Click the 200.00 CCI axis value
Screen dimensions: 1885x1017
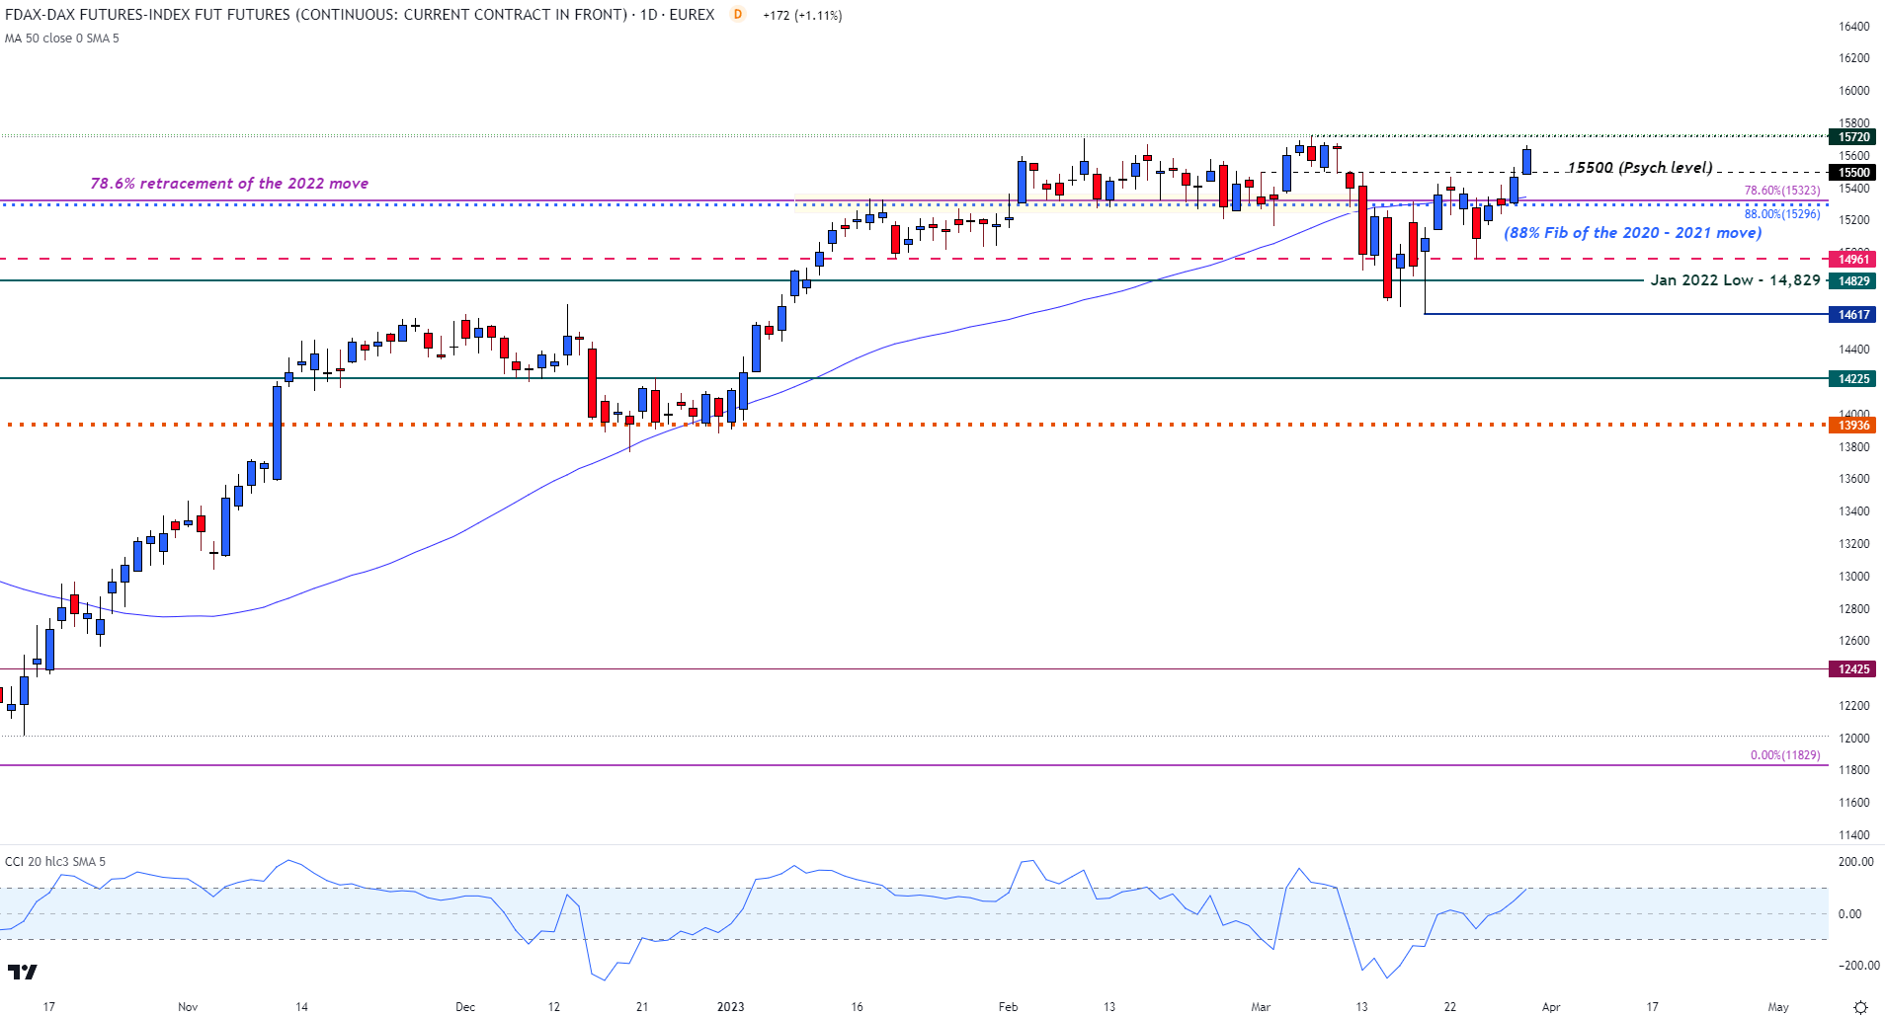point(1855,862)
